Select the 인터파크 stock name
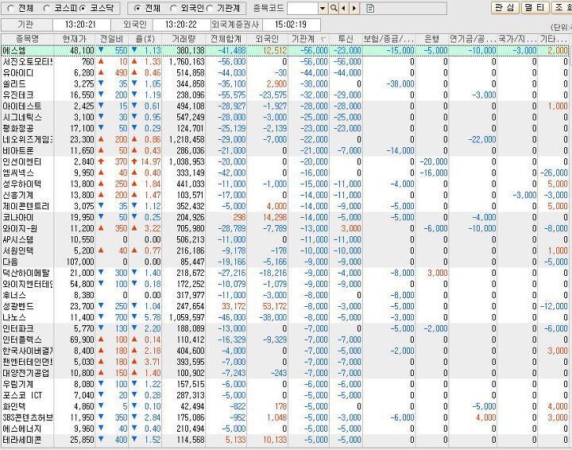 (17, 328)
